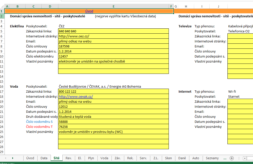Select contract number cell 187598
This screenshot has height=164, width=253.
(113, 46)
